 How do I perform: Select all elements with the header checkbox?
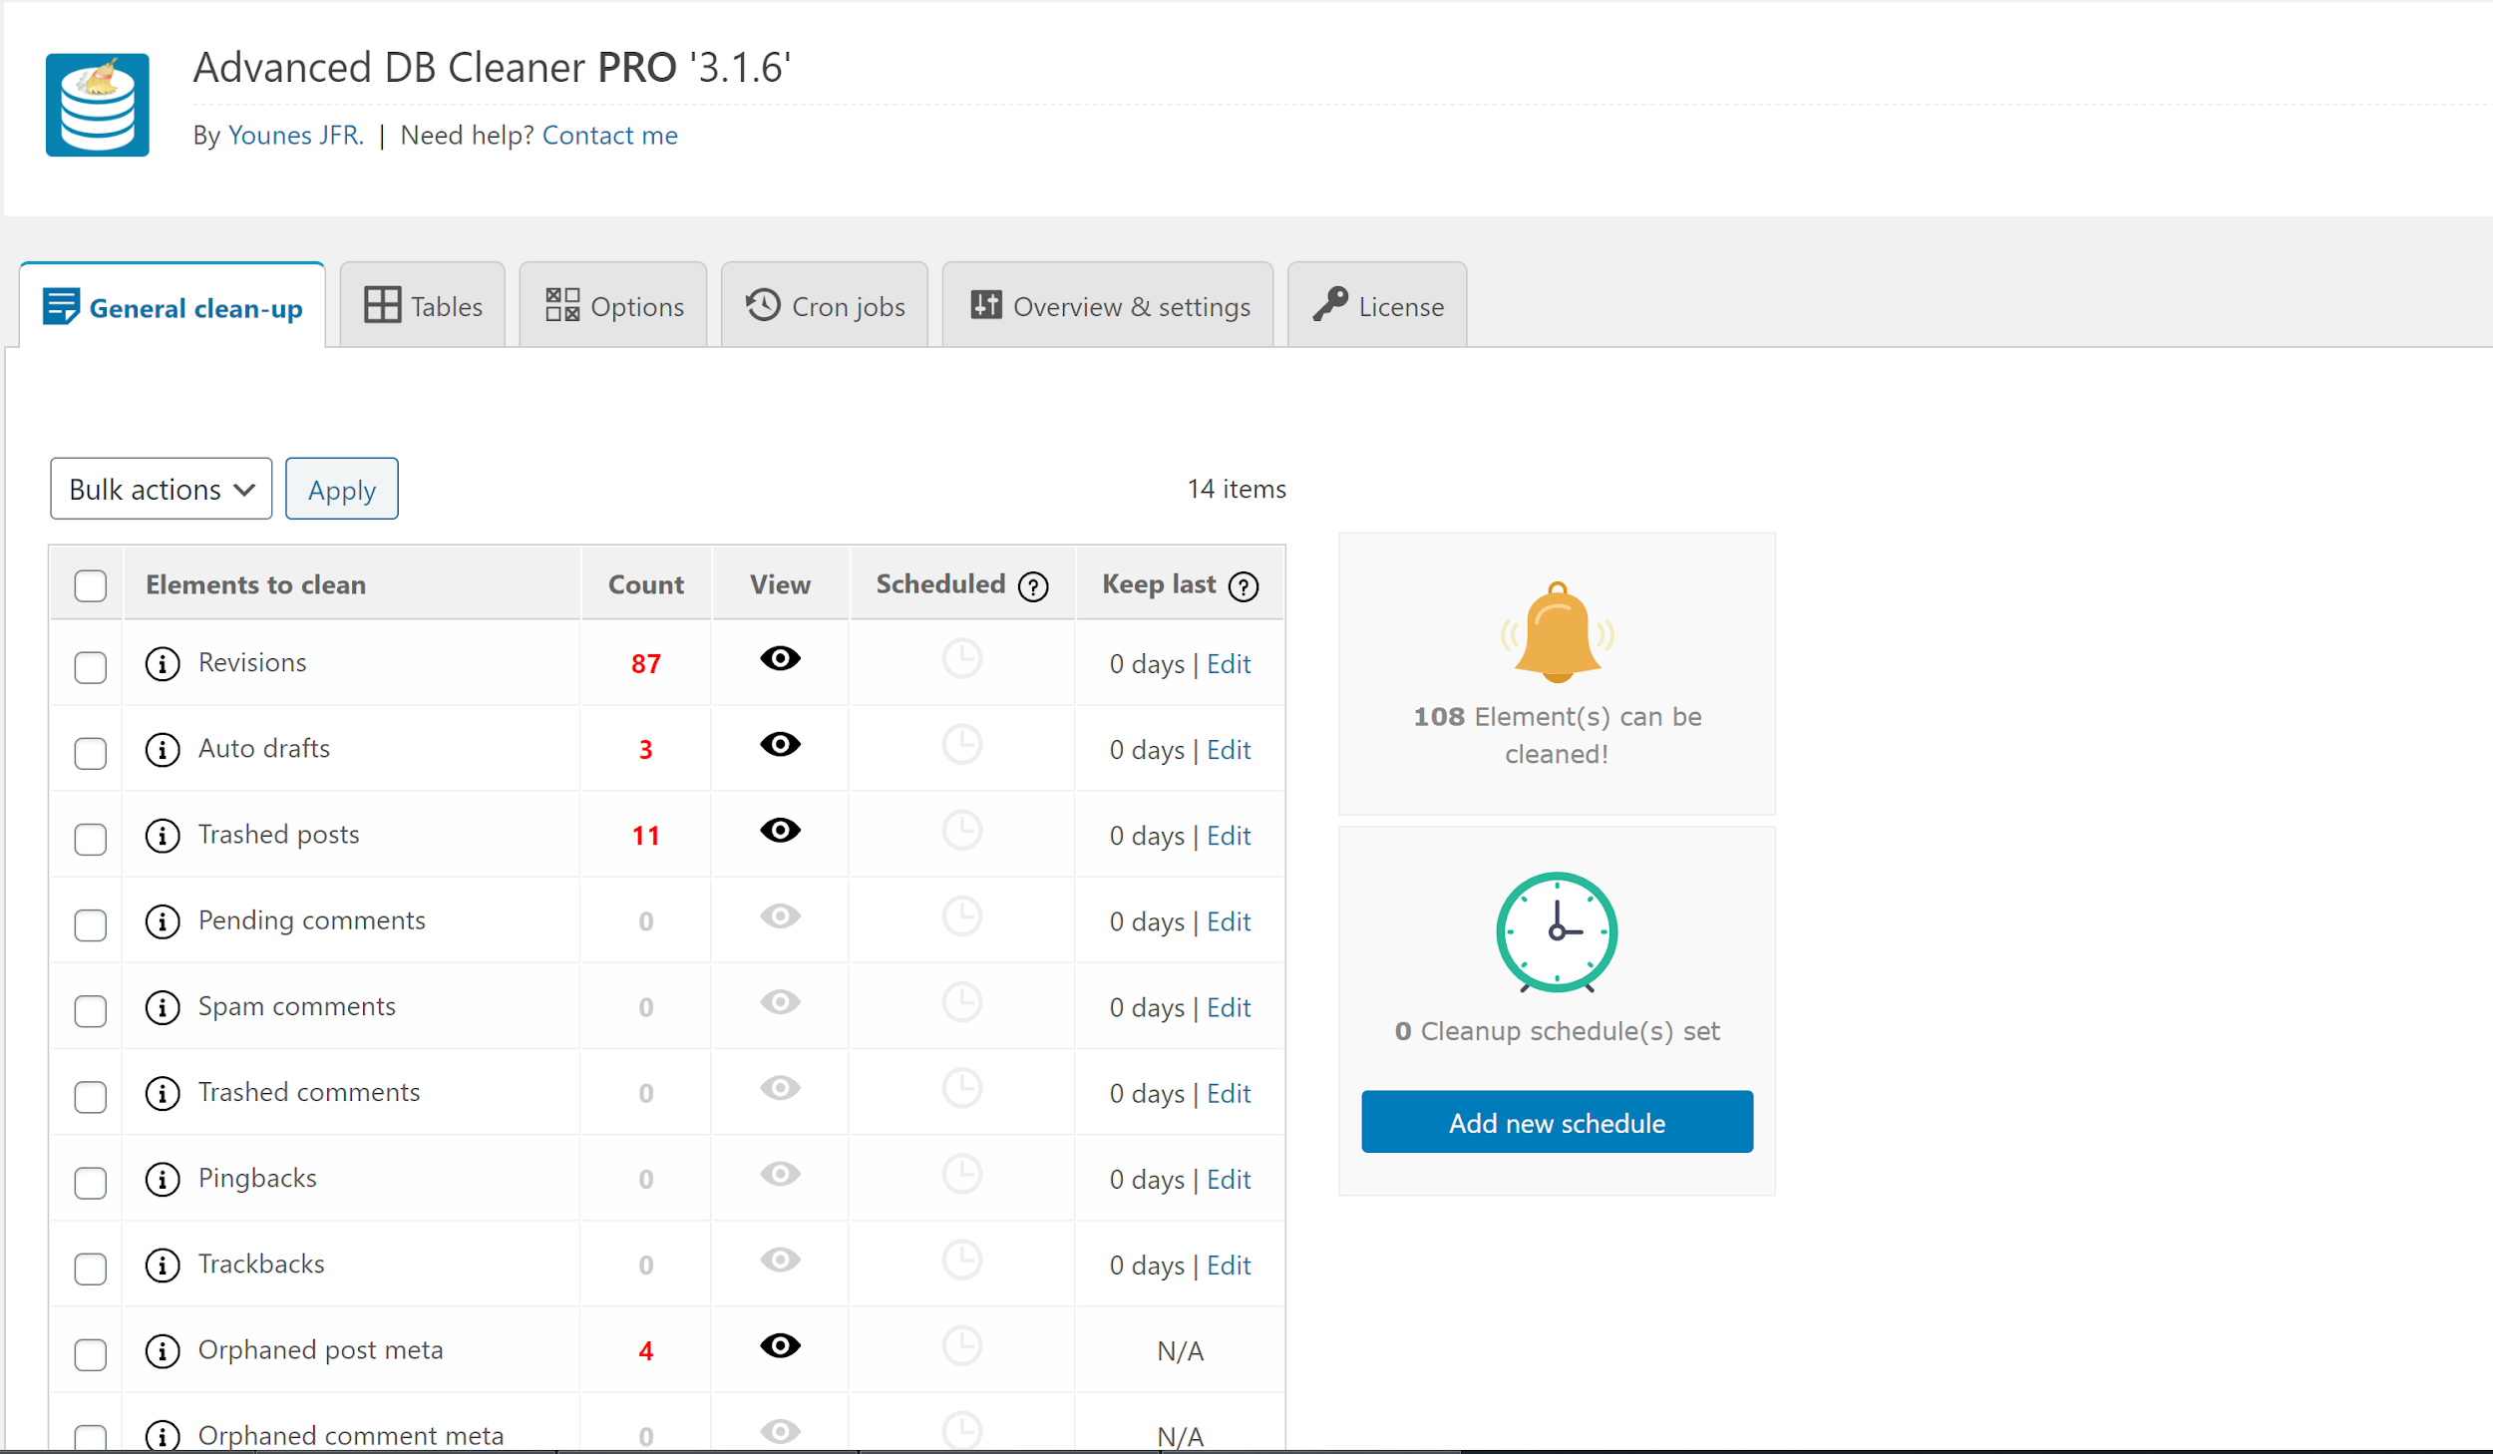(91, 585)
